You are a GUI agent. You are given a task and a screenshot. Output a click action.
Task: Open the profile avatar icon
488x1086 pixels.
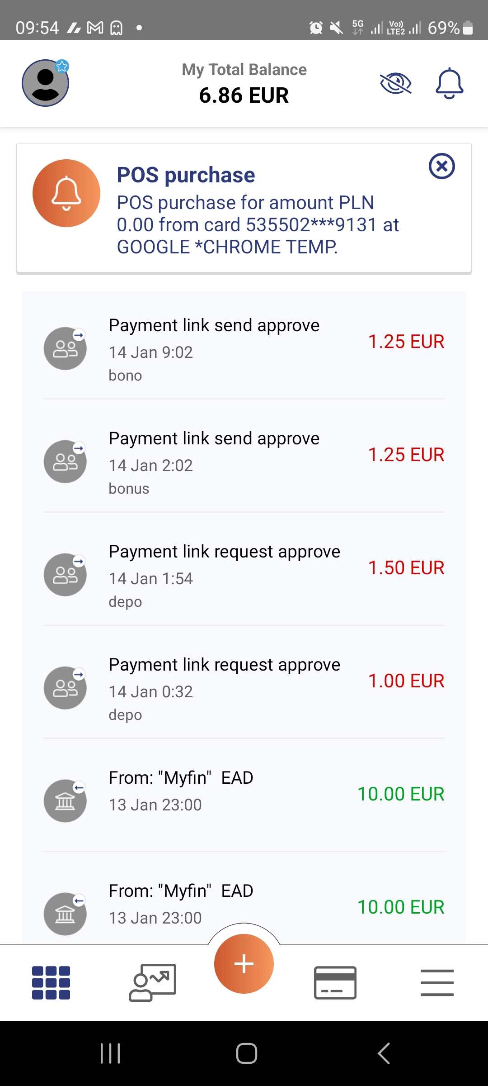pyautogui.click(x=46, y=83)
